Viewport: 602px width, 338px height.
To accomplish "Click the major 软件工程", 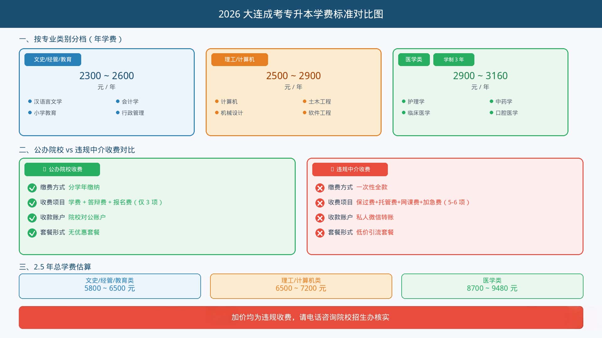I will coord(320,113).
